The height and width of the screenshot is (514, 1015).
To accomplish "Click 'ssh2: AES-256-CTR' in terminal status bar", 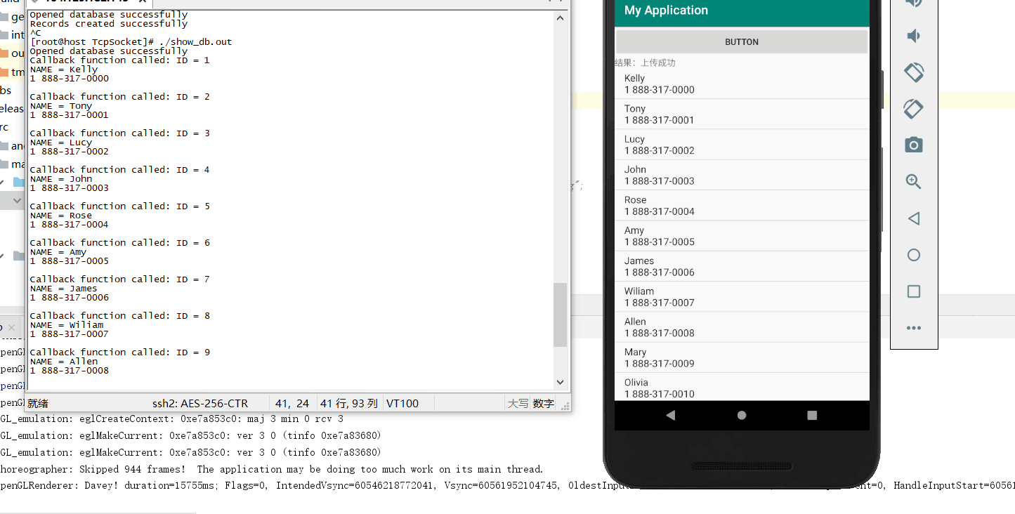I will click(x=200, y=403).
